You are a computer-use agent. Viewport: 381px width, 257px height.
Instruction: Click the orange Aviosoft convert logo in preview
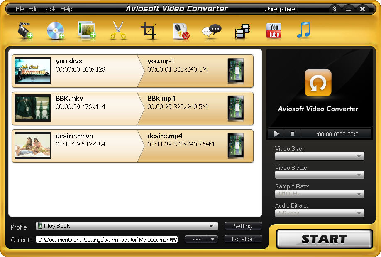point(318,83)
